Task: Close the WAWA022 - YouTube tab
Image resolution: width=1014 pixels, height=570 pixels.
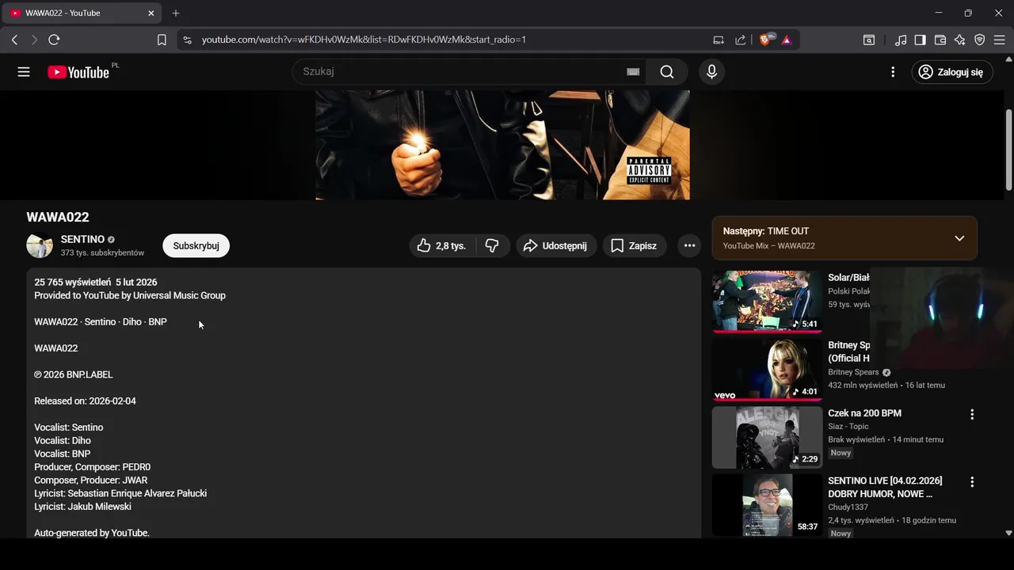Action: [x=151, y=13]
